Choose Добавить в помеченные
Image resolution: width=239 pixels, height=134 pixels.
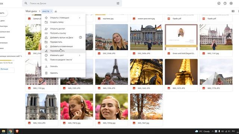(63, 46)
